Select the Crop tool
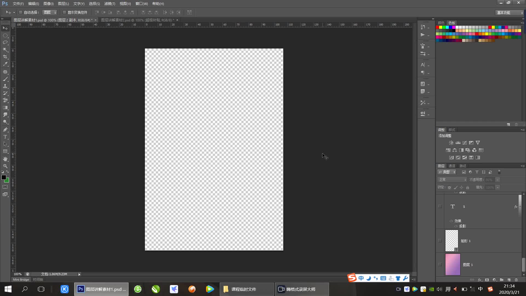The height and width of the screenshot is (296, 526). tap(5, 57)
